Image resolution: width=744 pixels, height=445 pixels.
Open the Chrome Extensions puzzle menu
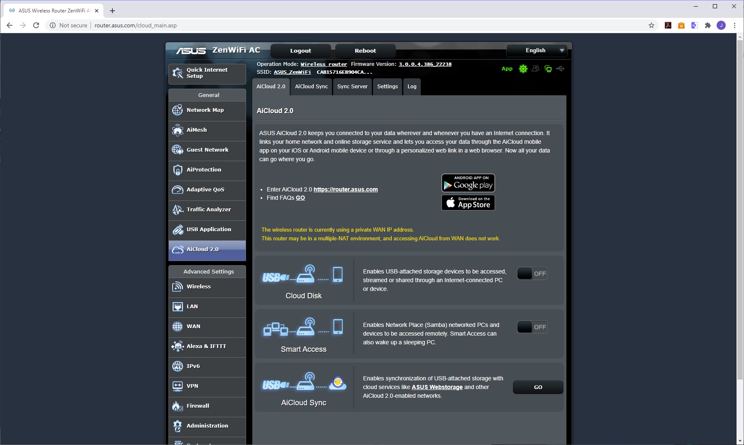click(708, 25)
